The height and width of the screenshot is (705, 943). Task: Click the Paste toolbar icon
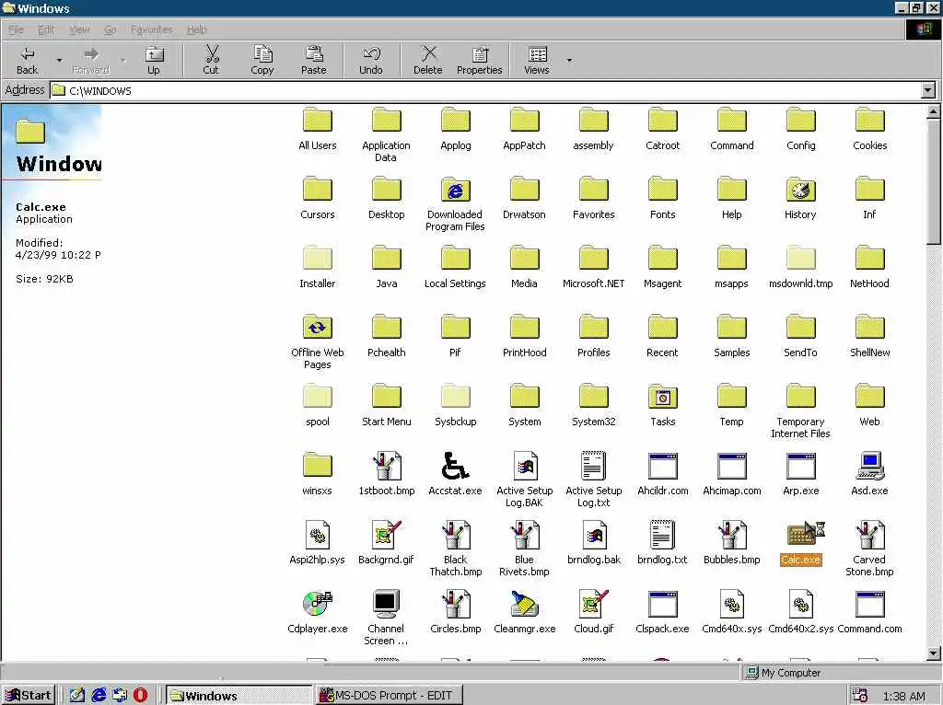[313, 60]
